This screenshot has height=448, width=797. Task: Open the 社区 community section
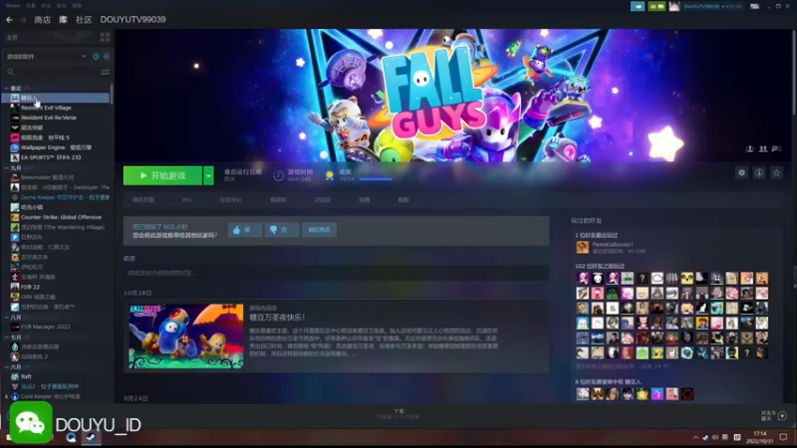[x=84, y=20]
